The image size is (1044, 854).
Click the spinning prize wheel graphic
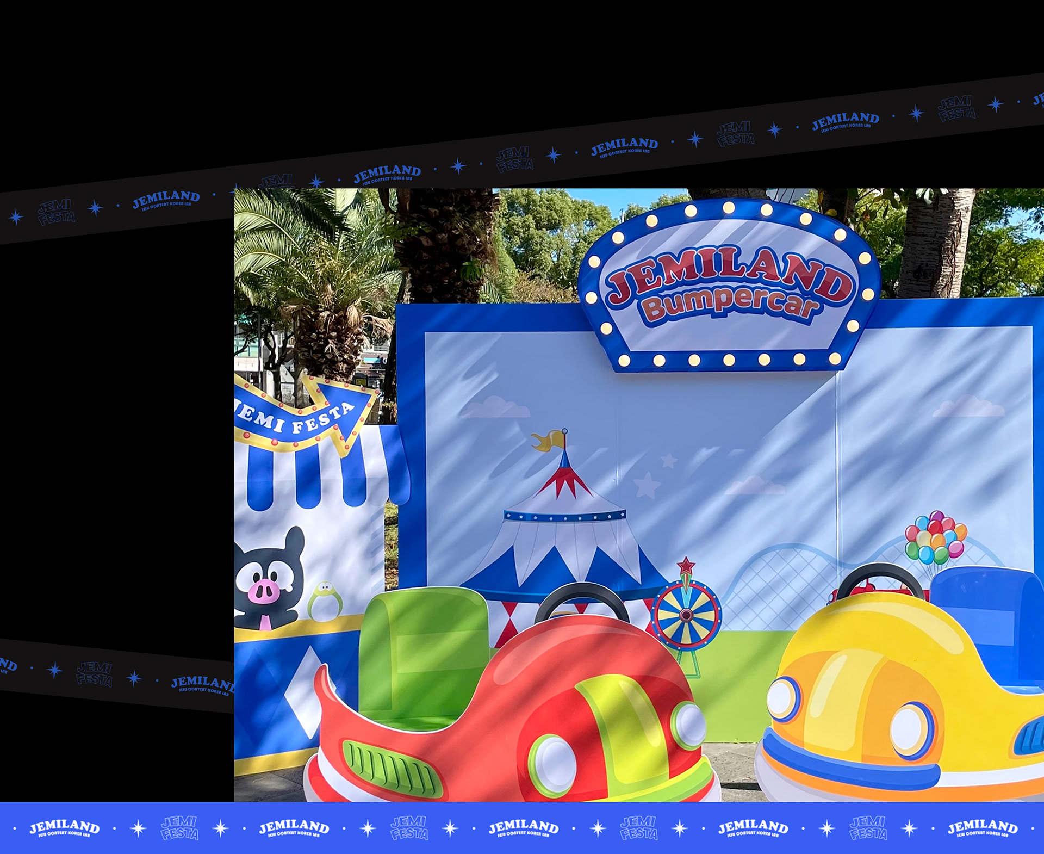click(686, 615)
